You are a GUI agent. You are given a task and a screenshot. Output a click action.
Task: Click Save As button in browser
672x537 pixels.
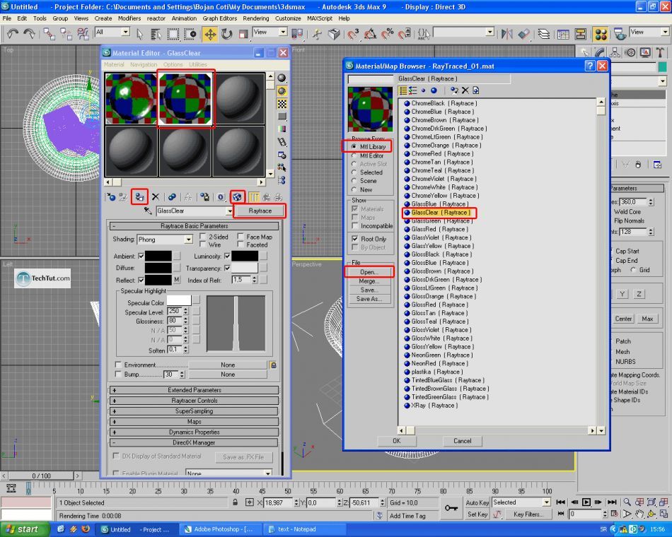[x=369, y=299]
